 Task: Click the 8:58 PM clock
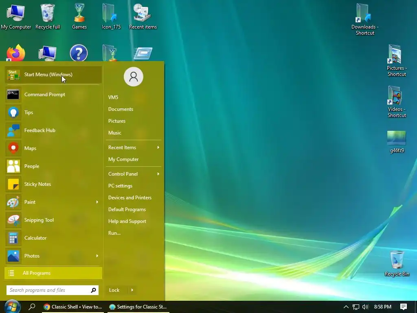(383, 307)
